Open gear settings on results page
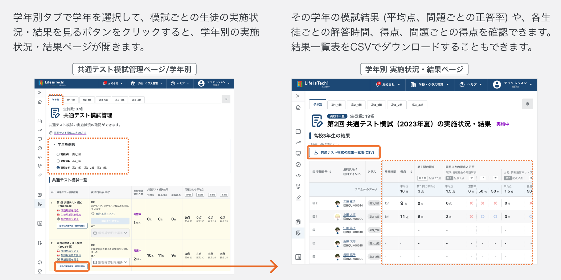 point(527,104)
